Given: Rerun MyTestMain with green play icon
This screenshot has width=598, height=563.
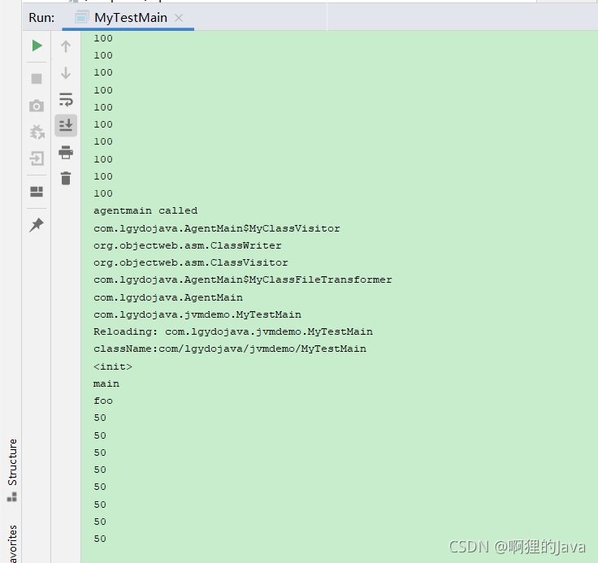Looking at the screenshot, I should tap(37, 45).
